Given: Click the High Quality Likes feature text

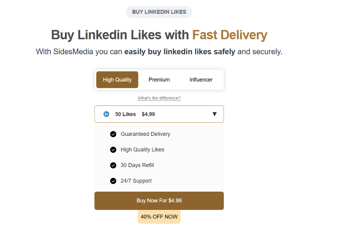Looking at the screenshot, I should [x=142, y=149].
